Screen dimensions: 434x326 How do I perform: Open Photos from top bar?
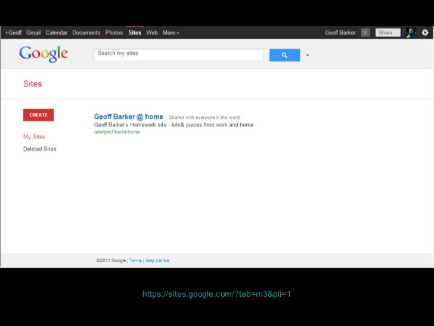[114, 33]
